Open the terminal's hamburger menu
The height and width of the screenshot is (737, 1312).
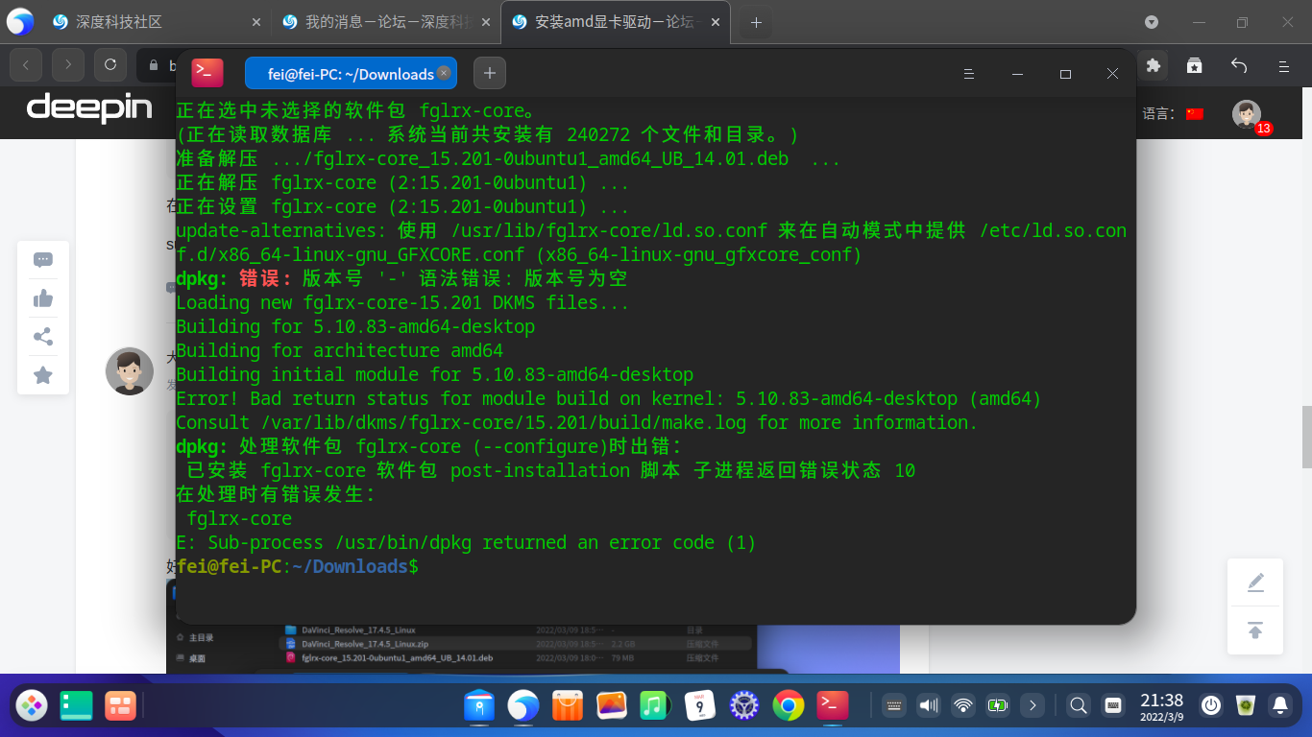(968, 73)
